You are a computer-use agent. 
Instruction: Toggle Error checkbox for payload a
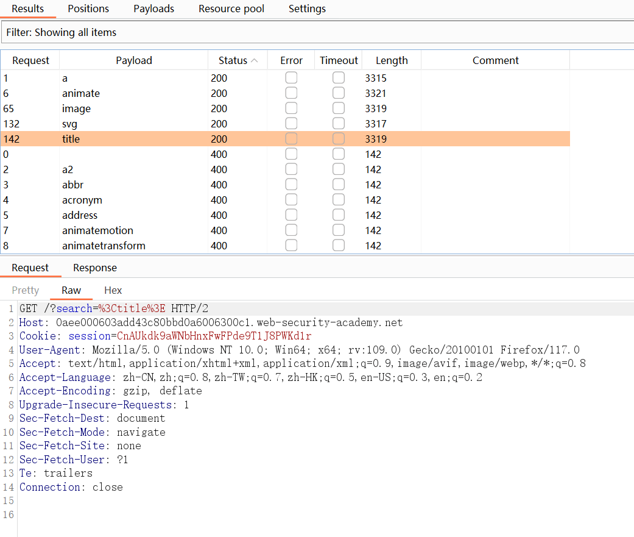point(291,78)
